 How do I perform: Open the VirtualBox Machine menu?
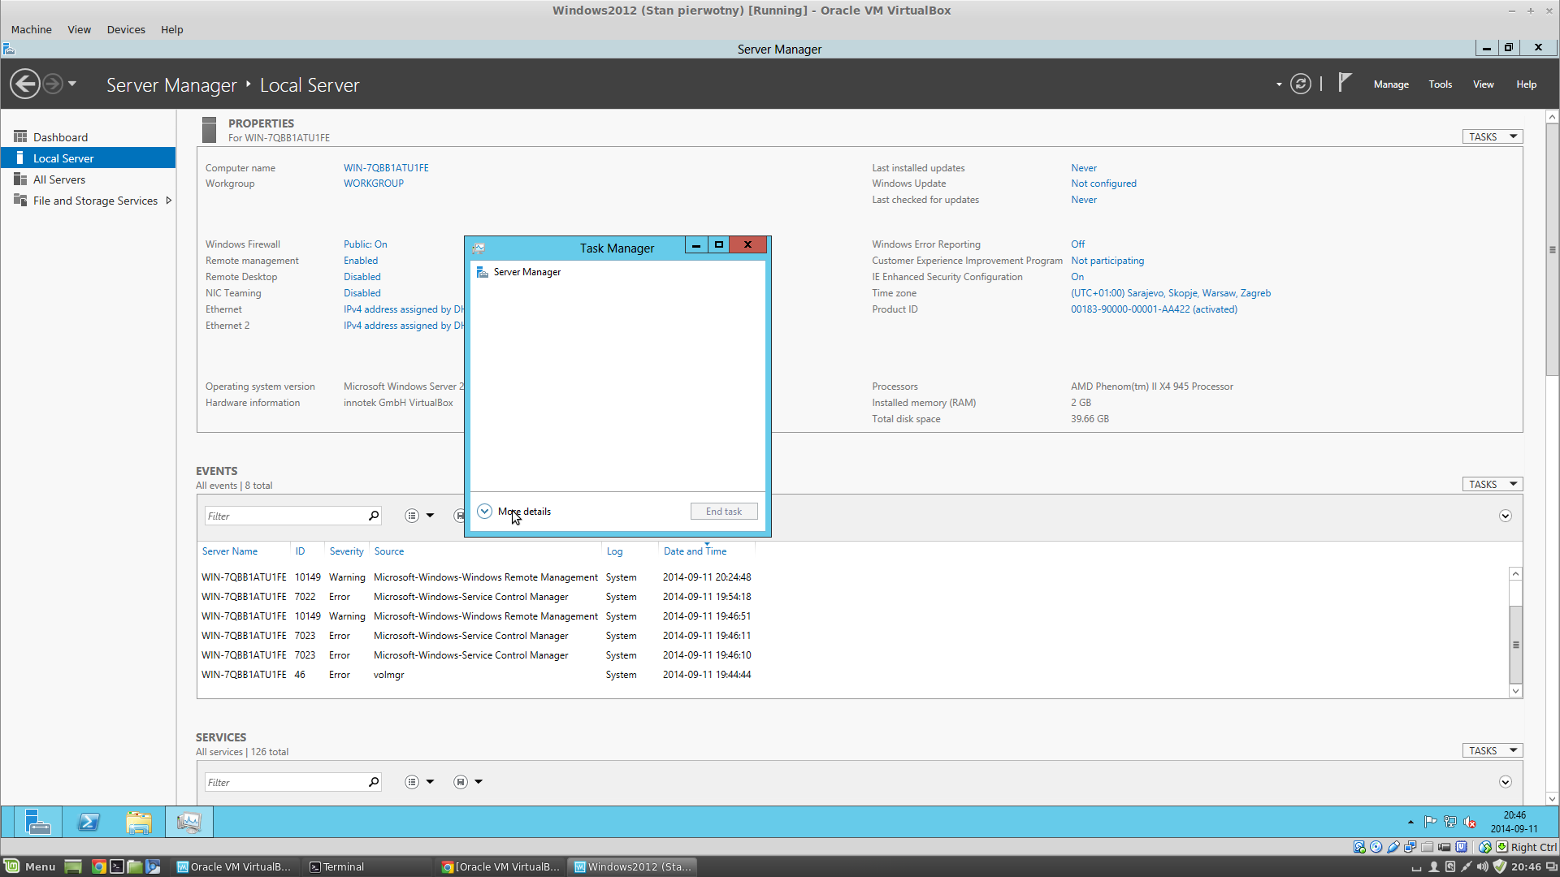coord(32,29)
